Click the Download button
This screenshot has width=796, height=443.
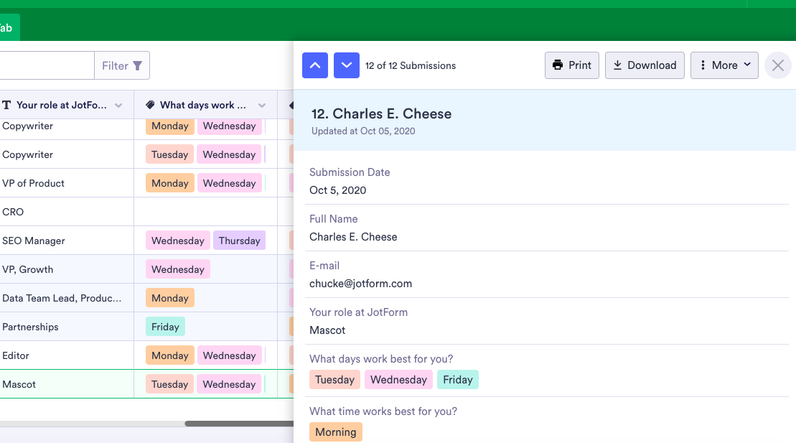click(645, 65)
